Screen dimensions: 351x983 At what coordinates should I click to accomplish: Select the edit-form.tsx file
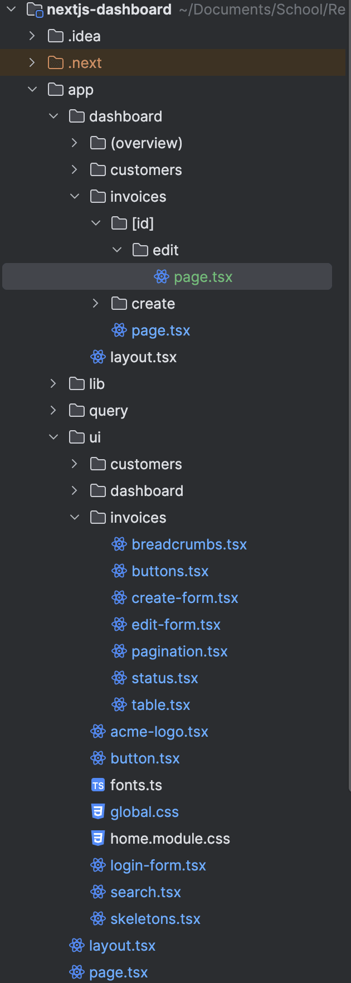click(175, 625)
